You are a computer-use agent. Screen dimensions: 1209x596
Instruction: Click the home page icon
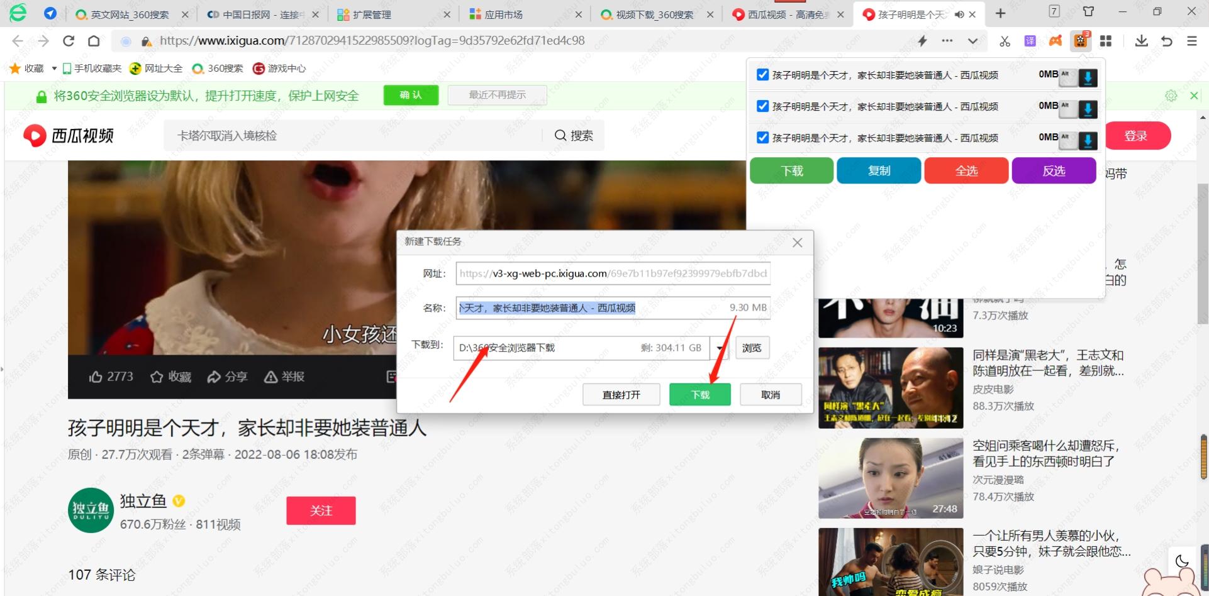tap(94, 41)
